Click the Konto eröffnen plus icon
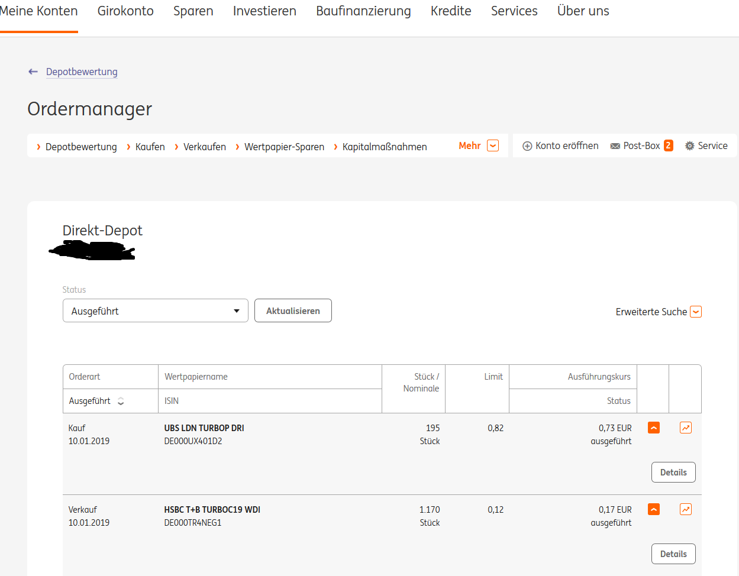739x576 pixels. coord(527,146)
